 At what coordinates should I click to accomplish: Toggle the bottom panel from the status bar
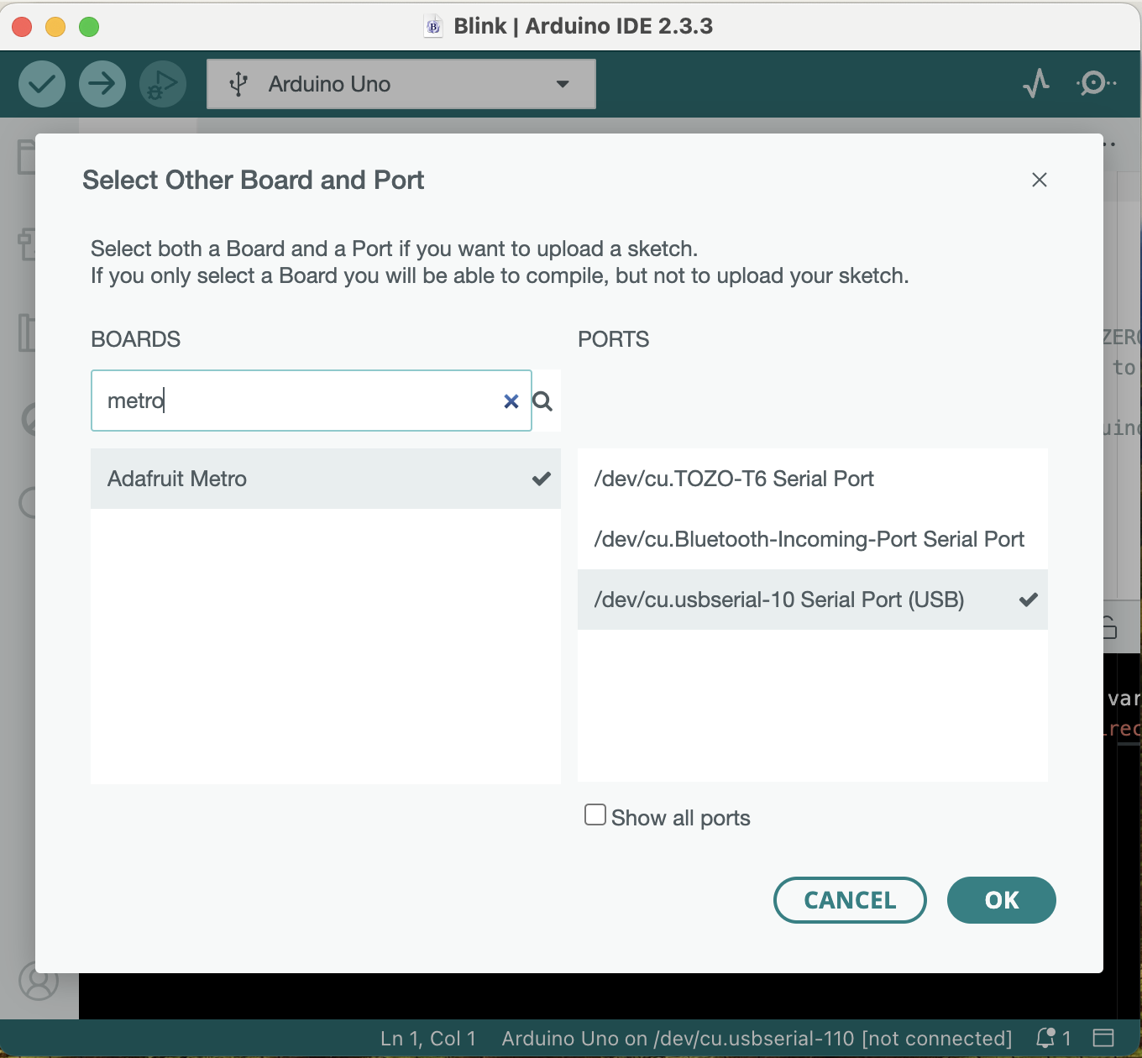pyautogui.click(x=1103, y=1039)
